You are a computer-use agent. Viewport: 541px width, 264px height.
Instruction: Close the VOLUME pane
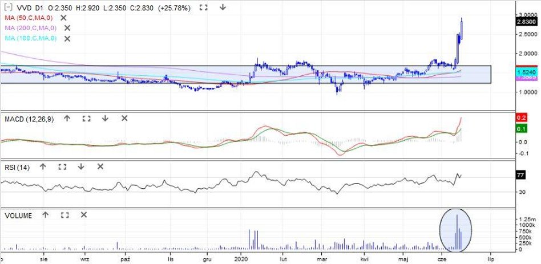[84, 216]
